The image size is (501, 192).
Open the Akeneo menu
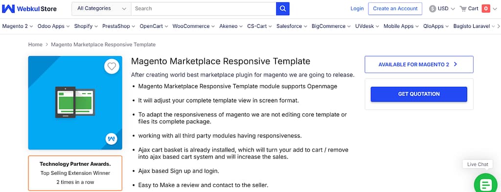pyautogui.click(x=231, y=26)
